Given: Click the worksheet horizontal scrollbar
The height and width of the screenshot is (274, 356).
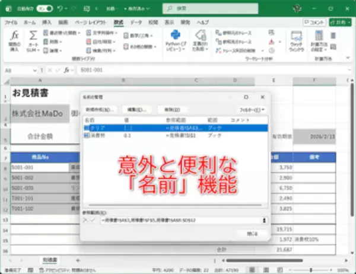Looking at the screenshot, I should click(x=264, y=260).
